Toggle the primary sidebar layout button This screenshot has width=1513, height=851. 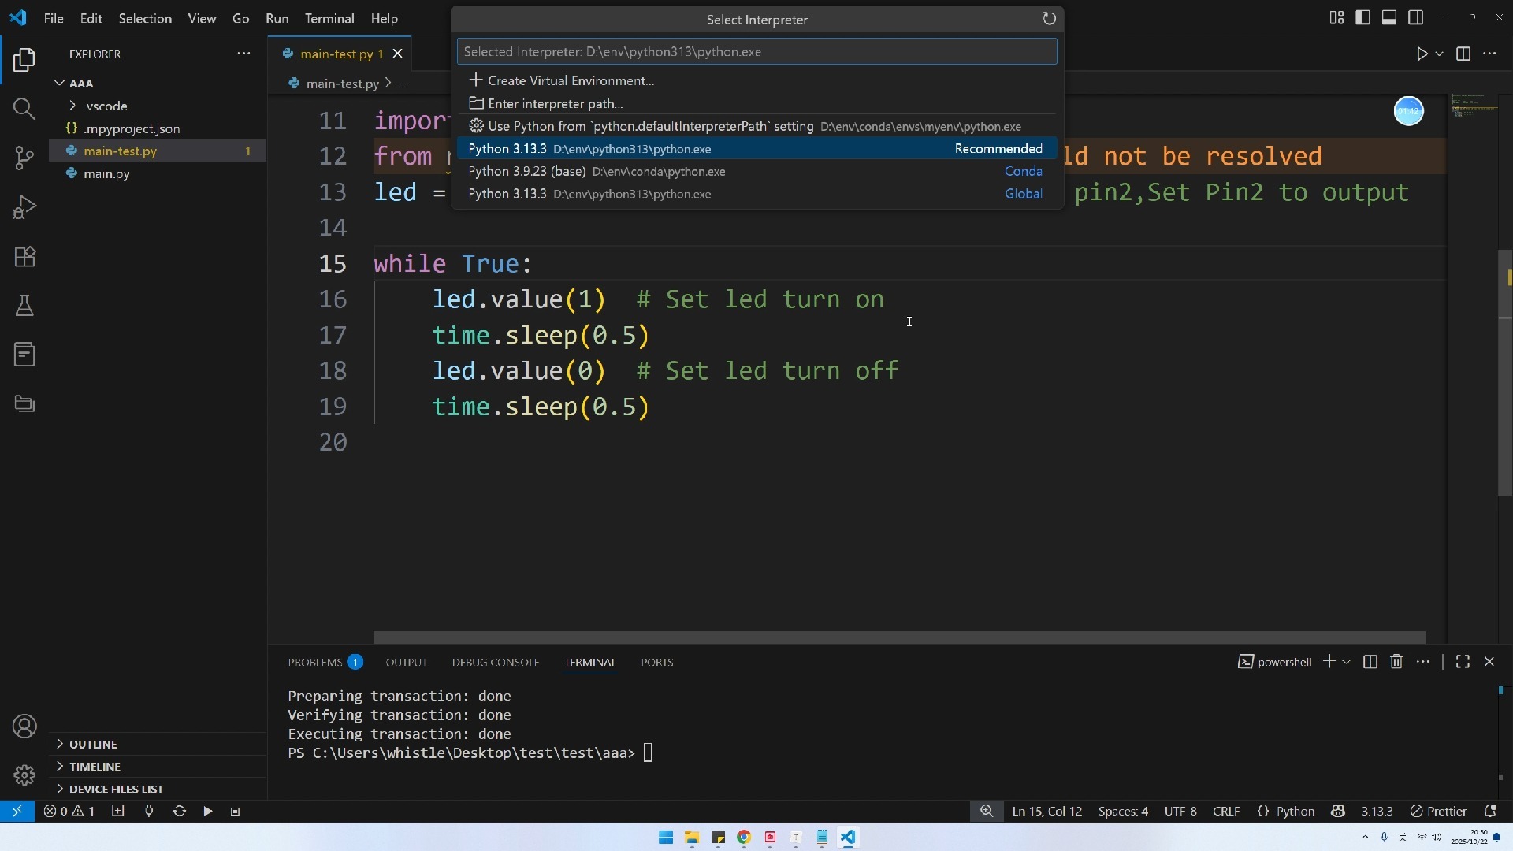pos(1362,17)
